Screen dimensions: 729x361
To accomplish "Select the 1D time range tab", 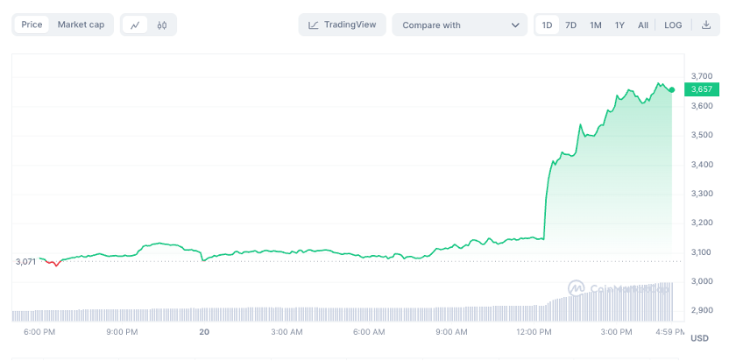I will pyautogui.click(x=548, y=25).
